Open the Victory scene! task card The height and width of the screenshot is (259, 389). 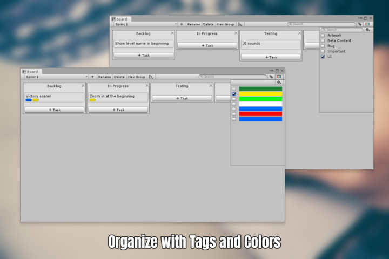click(x=55, y=98)
